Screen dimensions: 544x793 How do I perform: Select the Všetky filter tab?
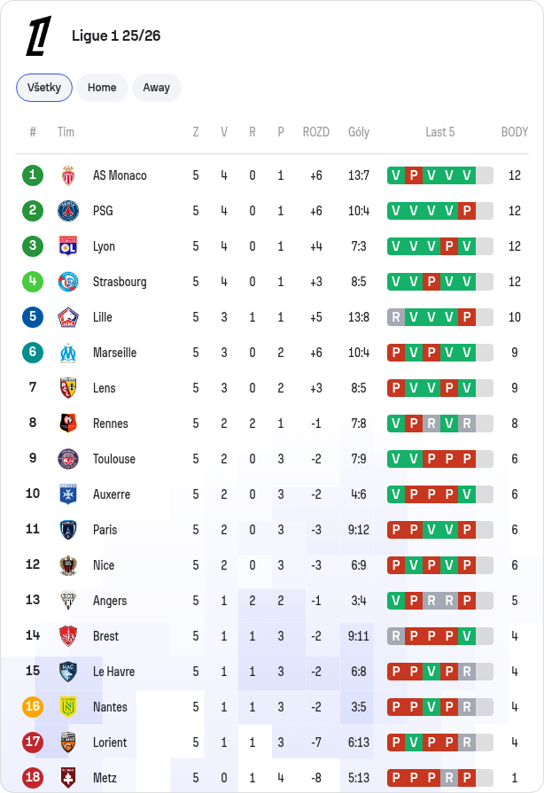tap(44, 88)
